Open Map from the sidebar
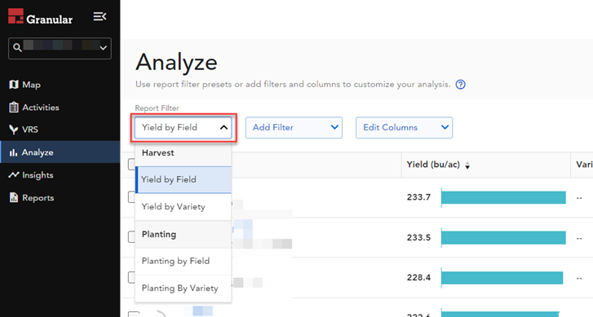The image size is (593, 317). (x=24, y=85)
